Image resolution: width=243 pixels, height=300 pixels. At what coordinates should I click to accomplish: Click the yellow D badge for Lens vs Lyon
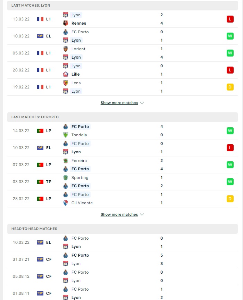230,87
